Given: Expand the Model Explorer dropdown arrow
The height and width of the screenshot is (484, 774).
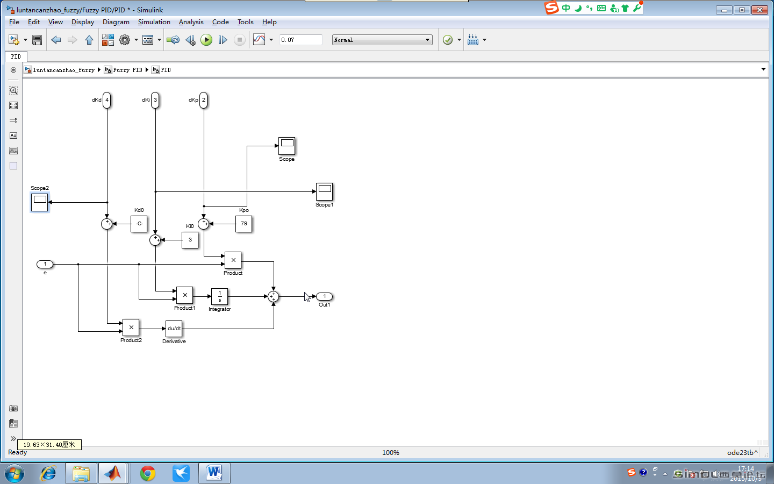Looking at the screenshot, I should pos(159,40).
